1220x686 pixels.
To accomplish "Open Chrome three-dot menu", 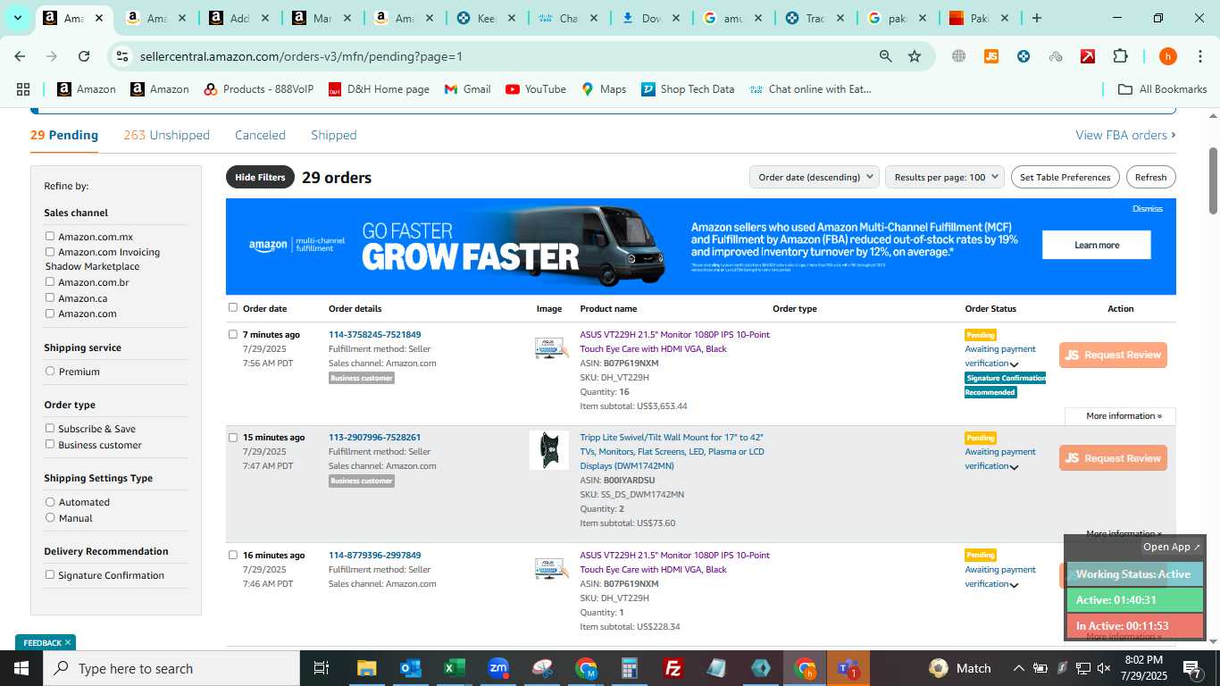I will (x=1199, y=56).
